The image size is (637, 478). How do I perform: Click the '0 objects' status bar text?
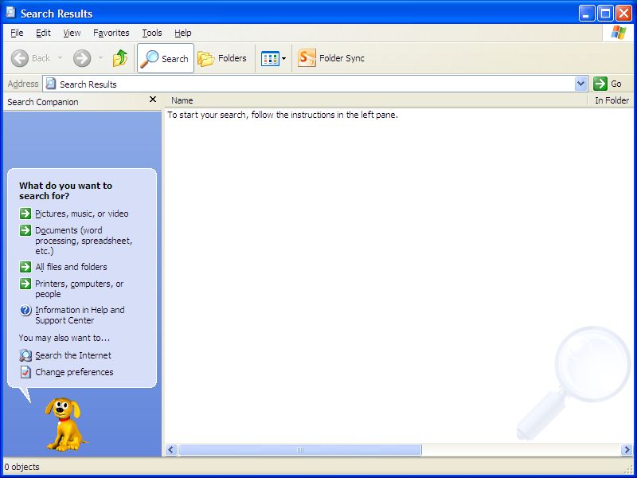tap(22, 467)
